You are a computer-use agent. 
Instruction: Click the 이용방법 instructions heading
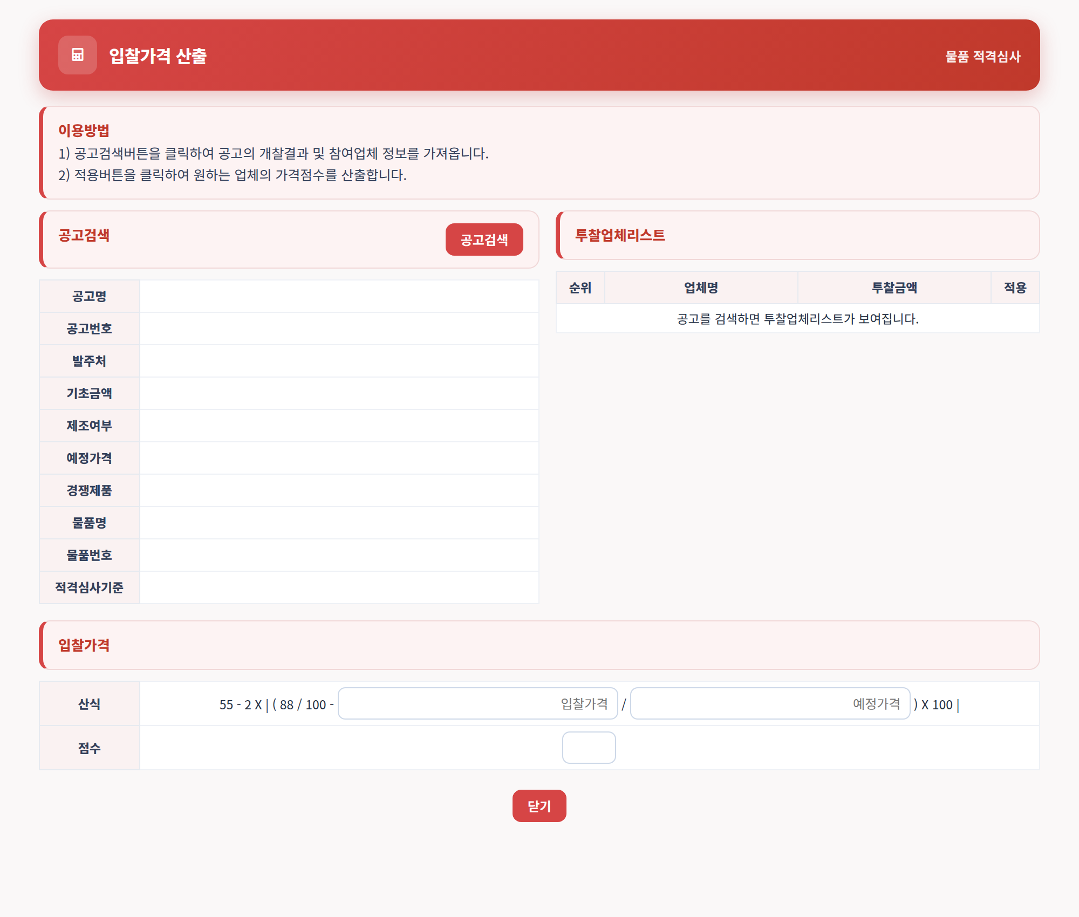click(84, 130)
